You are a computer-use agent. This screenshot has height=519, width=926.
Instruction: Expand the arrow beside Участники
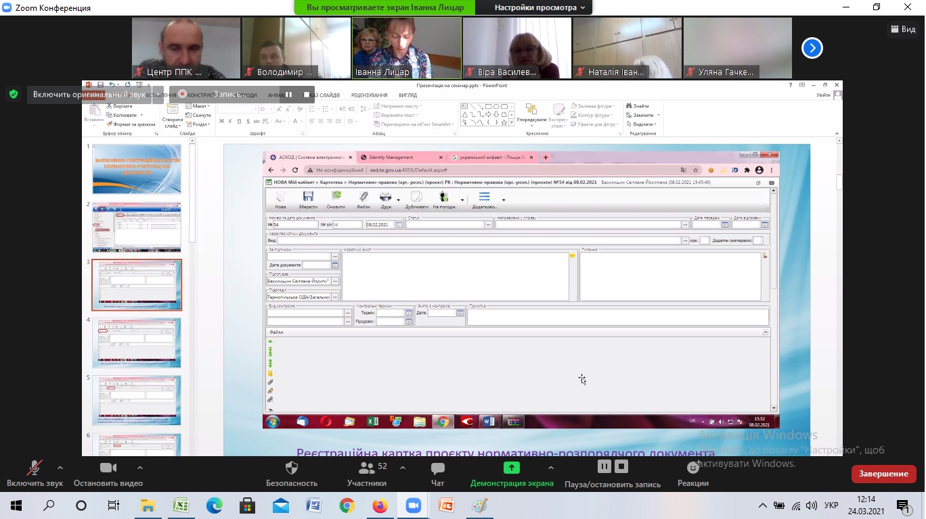point(403,467)
